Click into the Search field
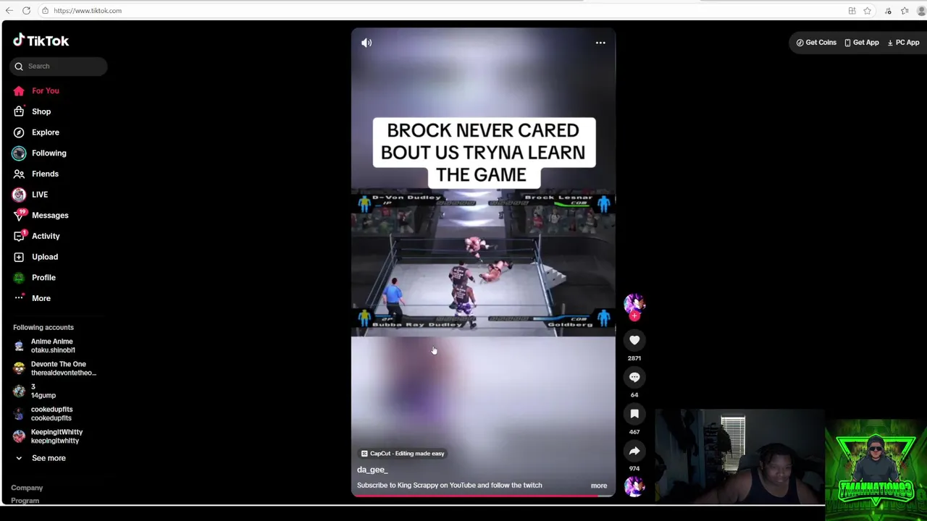This screenshot has width=927, height=521. coord(59,66)
